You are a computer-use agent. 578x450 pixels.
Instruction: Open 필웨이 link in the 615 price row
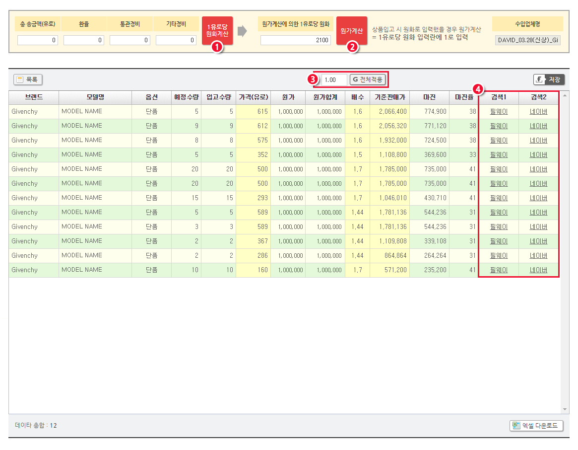coord(499,111)
